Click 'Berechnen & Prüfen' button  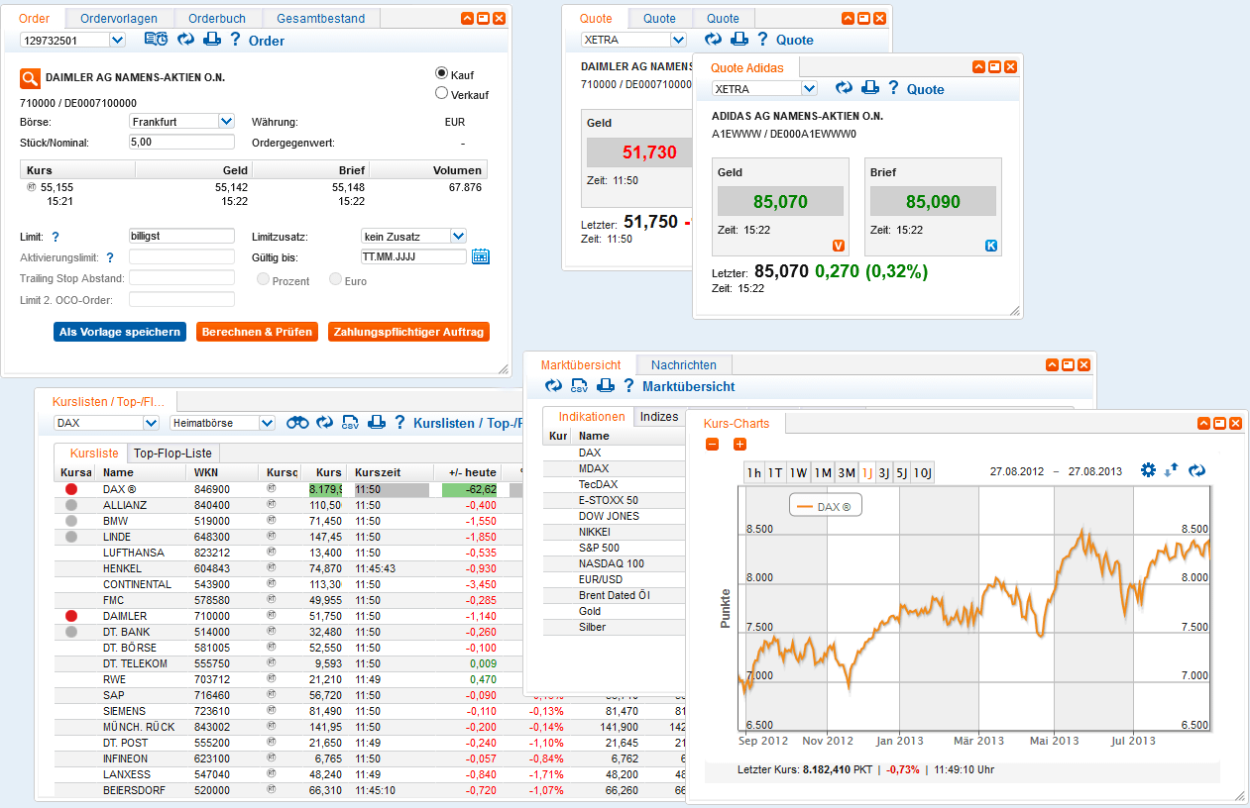[x=258, y=332]
